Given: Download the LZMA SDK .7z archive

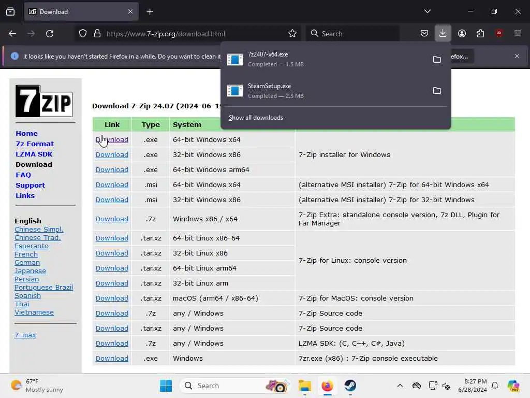Looking at the screenshot, I should pos(112,343).
